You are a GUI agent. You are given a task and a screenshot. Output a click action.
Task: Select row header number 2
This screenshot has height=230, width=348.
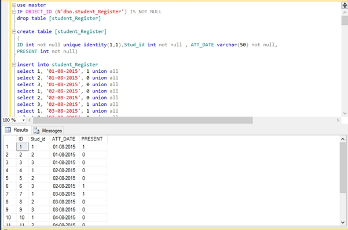(x=10, y=155)
